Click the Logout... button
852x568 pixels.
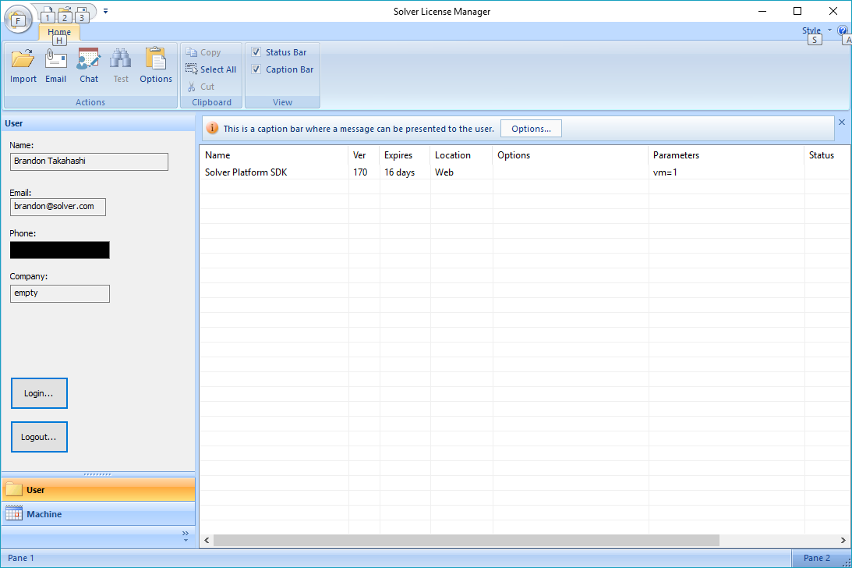click(39, 437)
